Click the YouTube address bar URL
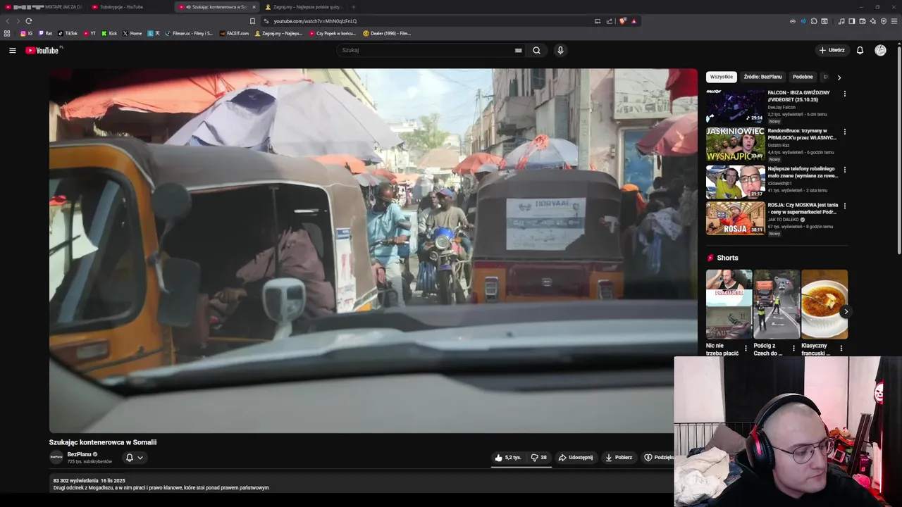This screenshot has width=902, height=507. (x=315, y=21)
